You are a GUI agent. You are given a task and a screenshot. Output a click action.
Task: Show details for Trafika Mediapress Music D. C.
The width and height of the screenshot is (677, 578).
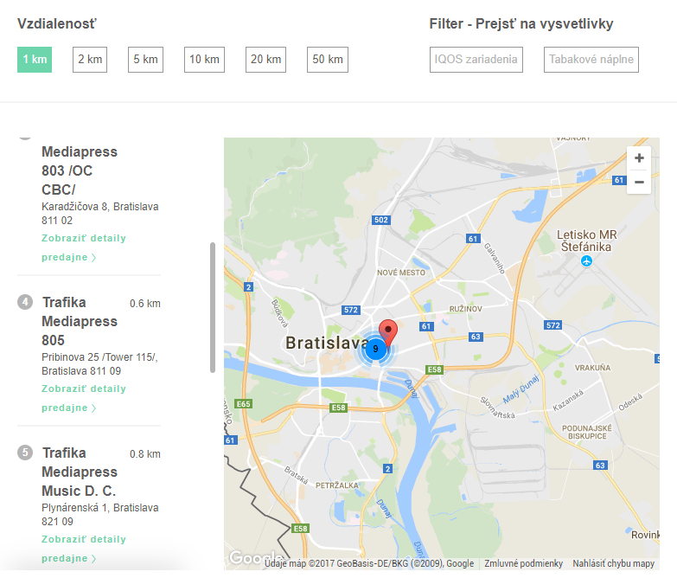[83, 549]
